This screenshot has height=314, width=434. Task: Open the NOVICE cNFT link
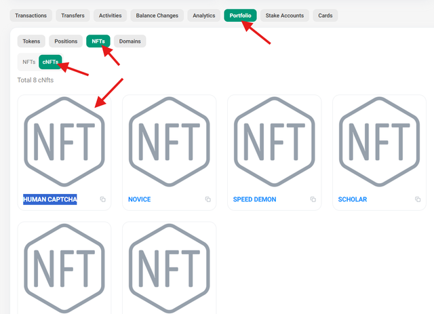(x=140, y=199)
